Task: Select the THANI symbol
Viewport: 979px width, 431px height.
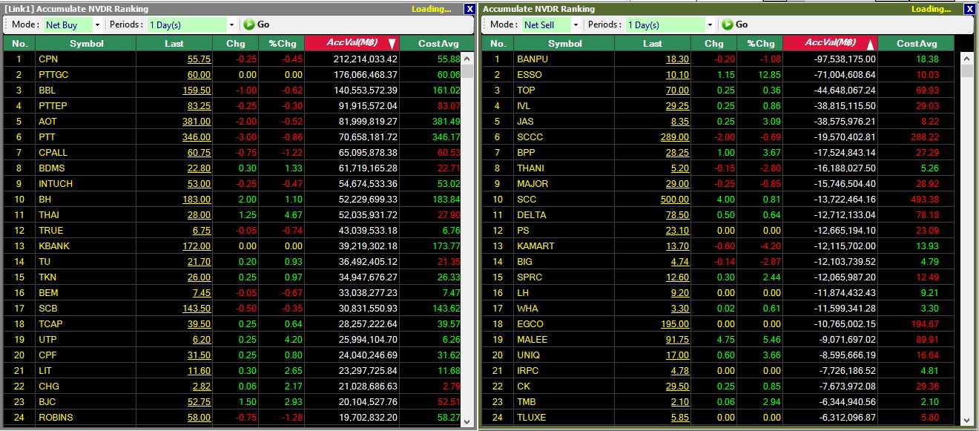Action: coord(530,168)
